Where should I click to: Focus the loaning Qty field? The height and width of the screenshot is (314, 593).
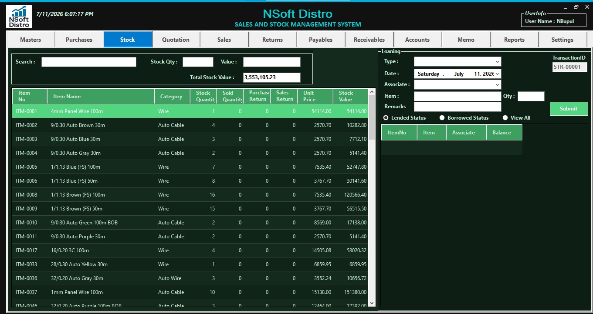pos(531,96)
